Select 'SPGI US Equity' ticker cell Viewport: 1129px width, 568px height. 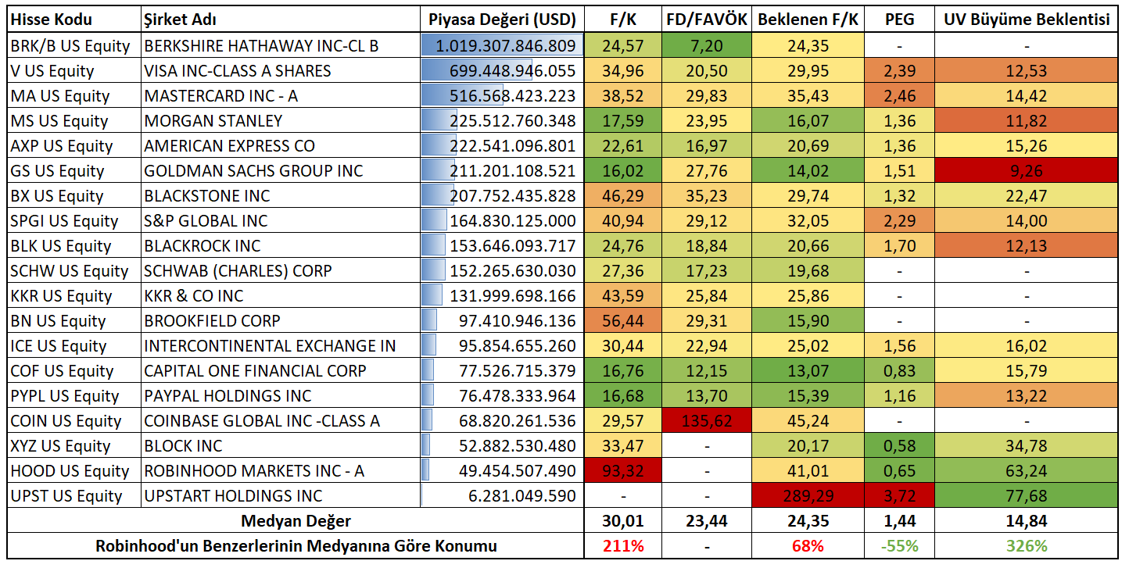pos(74,220)
